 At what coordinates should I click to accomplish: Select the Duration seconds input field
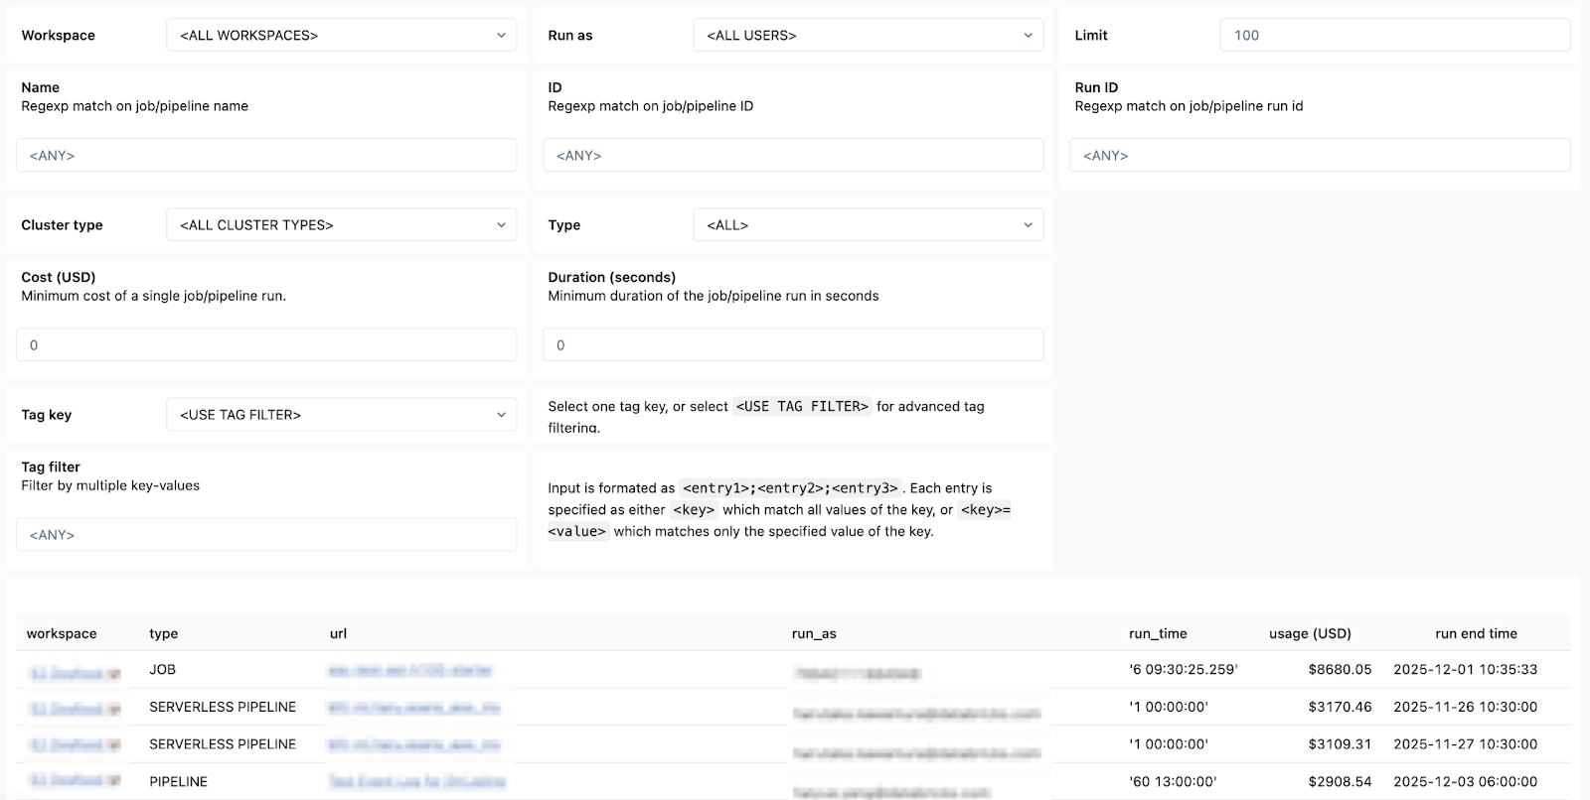pyautogui.click(x=793, y=345)
